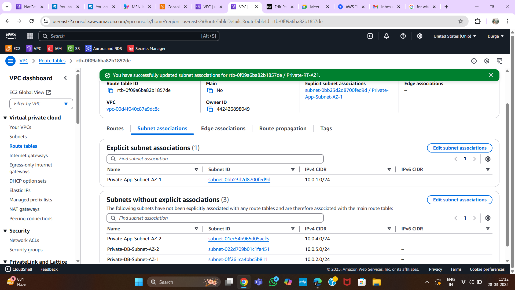The width and height of the screenshot is (515, 290).
Task: Click the sidebar vertical scrollbar
Action: point(78,99)
